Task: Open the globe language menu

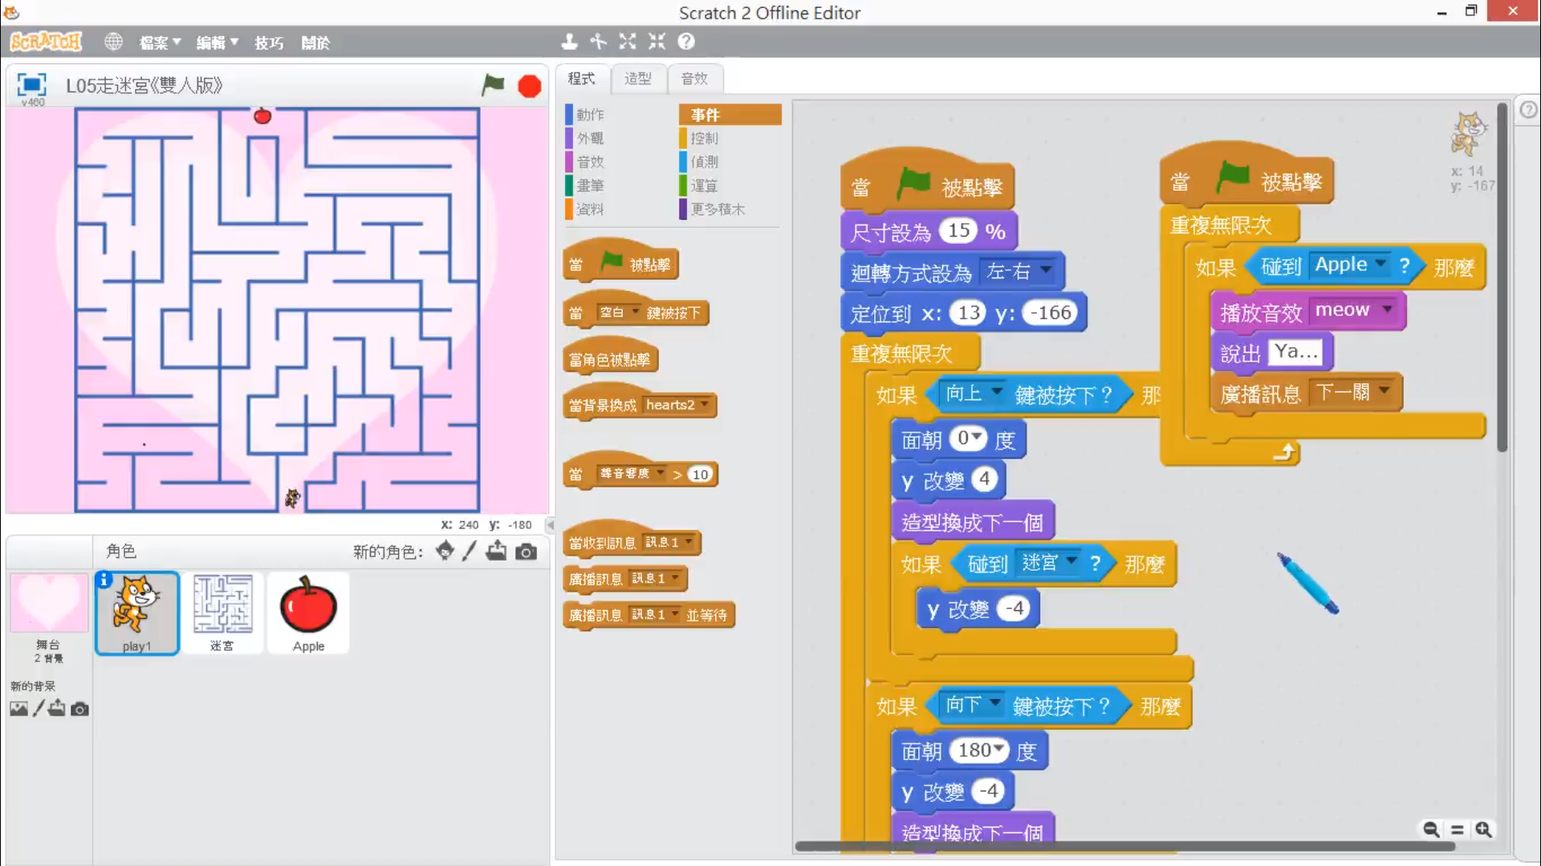Action: (x=113, y=42)
